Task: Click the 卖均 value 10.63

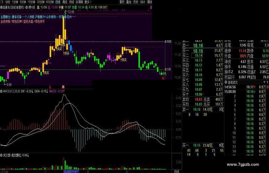Action: [x=199, y=99]
